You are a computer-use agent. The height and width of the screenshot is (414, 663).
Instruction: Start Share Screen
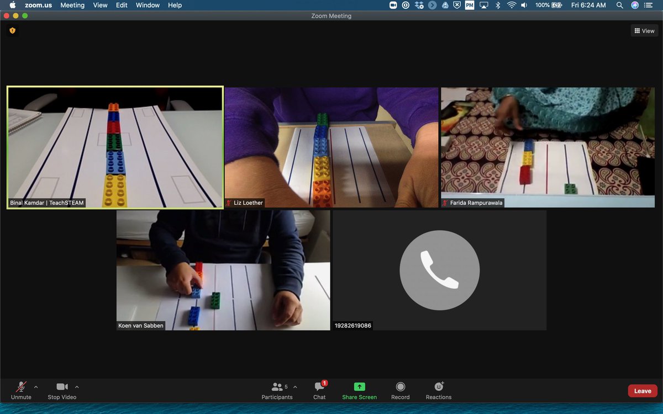pyautogui.click(x=359, y=390)
